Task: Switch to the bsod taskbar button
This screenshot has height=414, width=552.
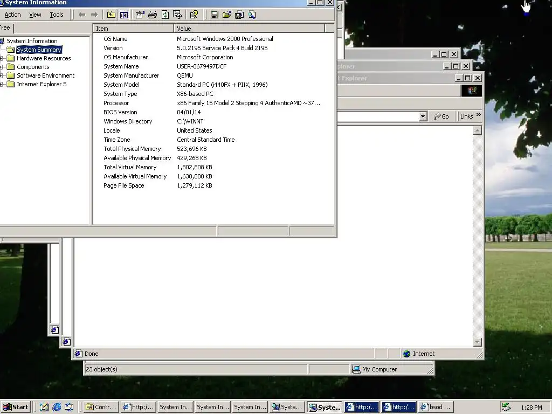Action: [x=436, y=407]
